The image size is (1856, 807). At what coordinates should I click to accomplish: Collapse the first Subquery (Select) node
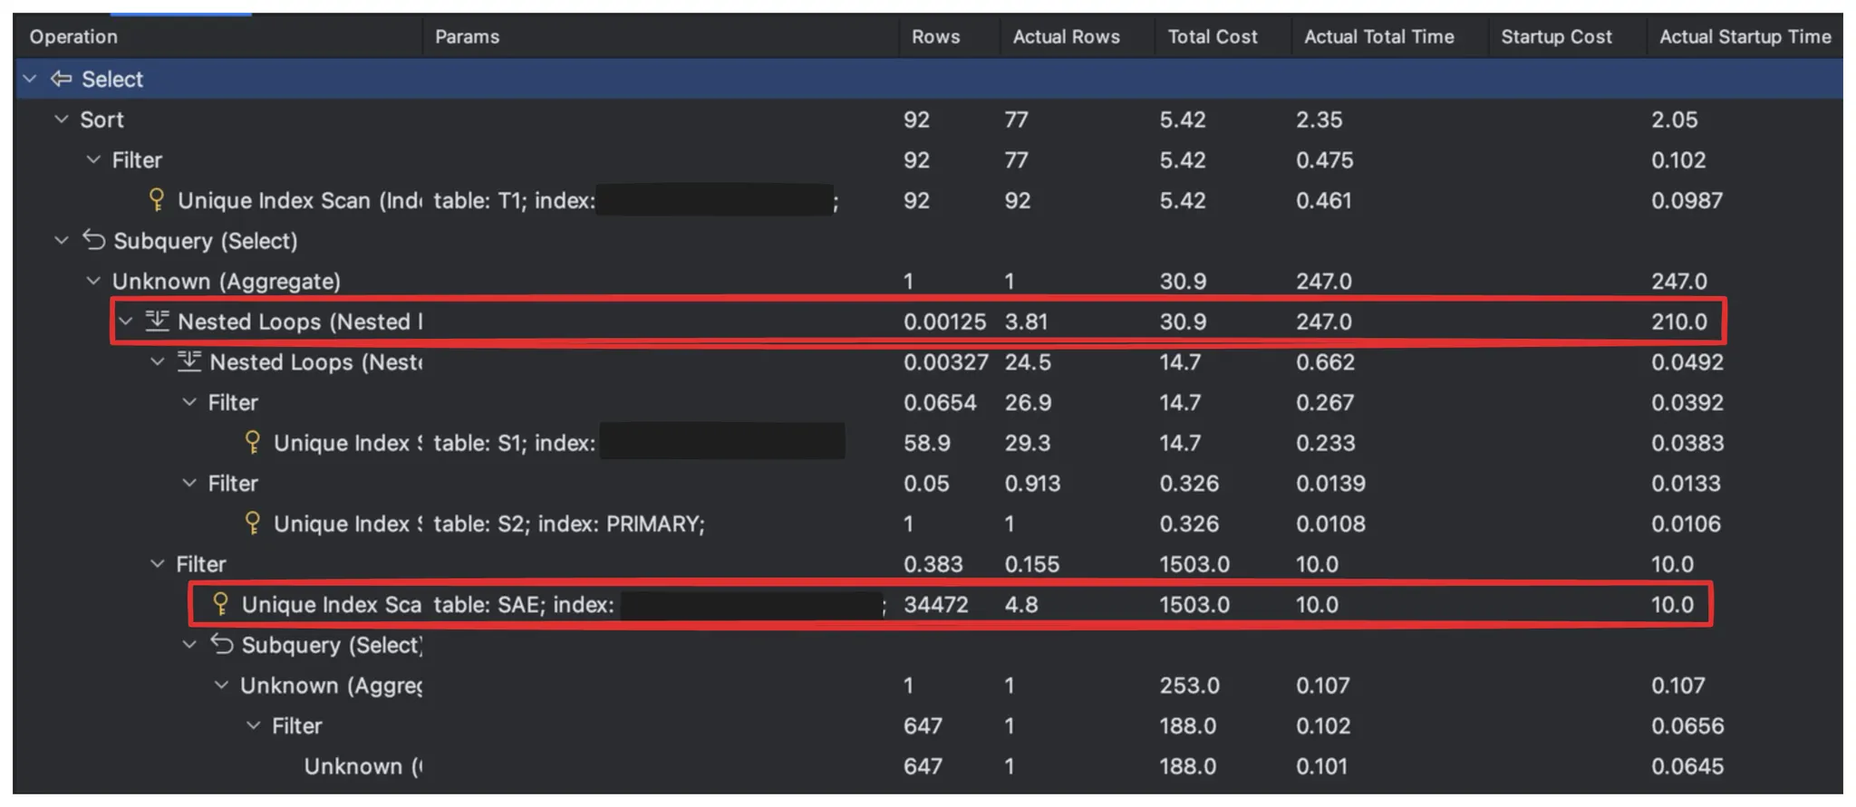pos(62,240)
